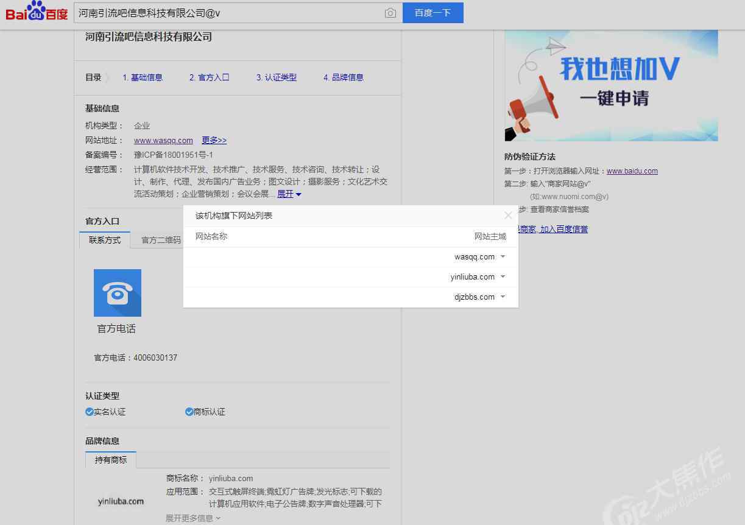The image size is (745, 525).
Task: Switch to the 官方二维码 tab
Action: click(161, 240)
